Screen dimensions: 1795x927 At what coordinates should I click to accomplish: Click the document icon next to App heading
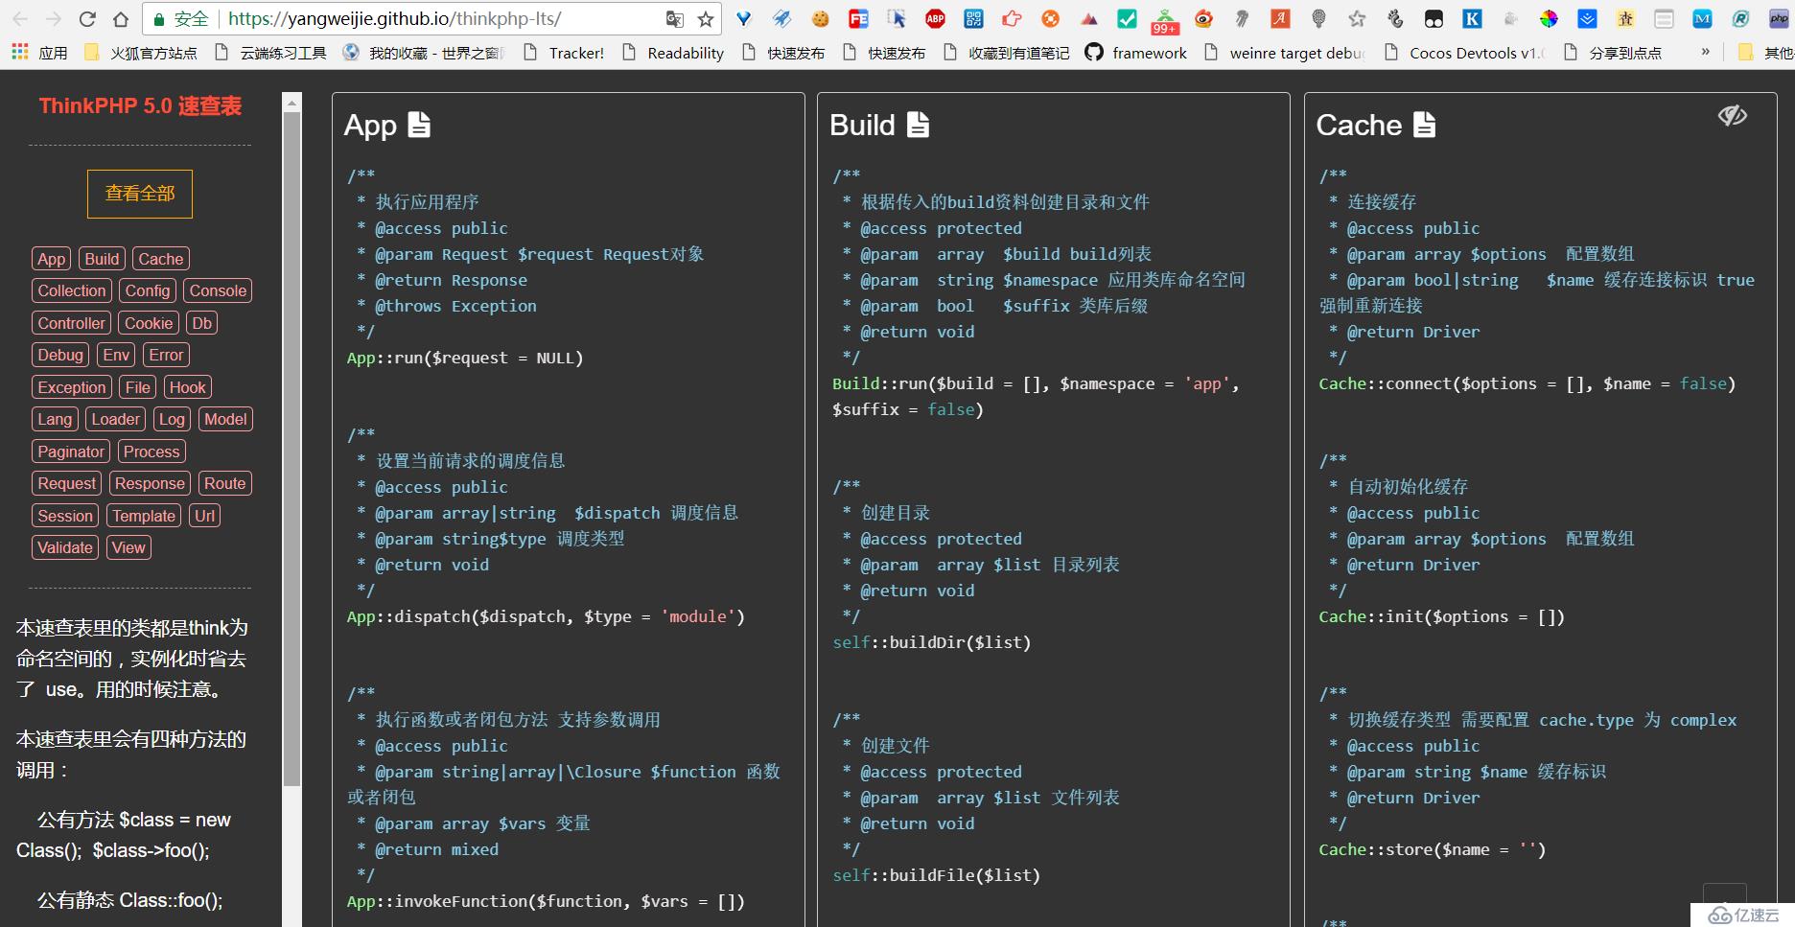coord(419,125)
